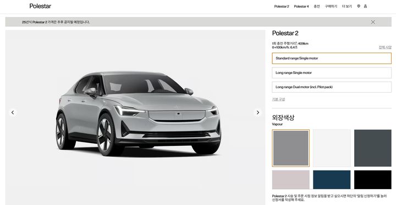
Task: Open the 기본 구성 link
Action: pyautogui.click(x=278, y=99)
